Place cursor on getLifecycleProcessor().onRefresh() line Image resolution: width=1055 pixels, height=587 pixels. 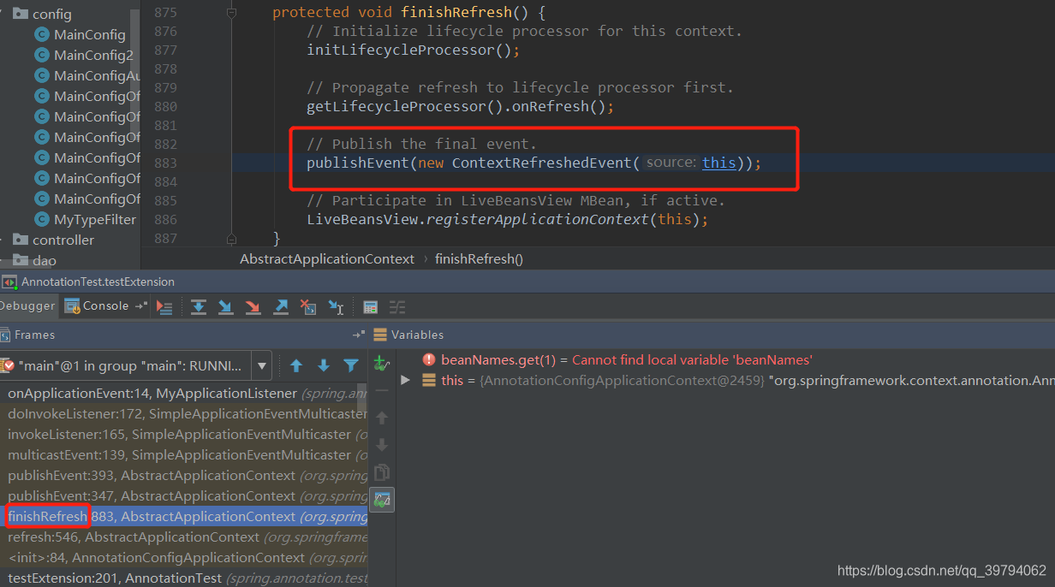click(461, 106)
